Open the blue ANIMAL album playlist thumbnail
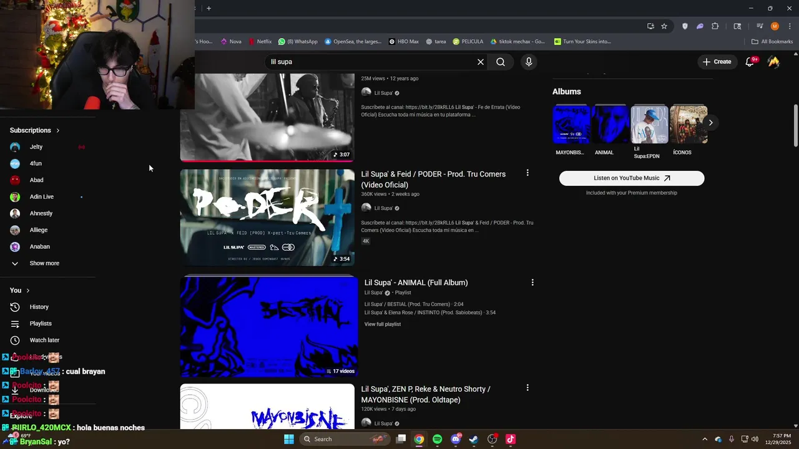799x449 pixels. (x=269, y=327)
